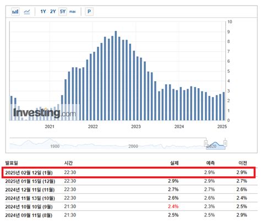Viewport: 261px width, 222px height.
Task: Click the 22:30 time in the 02월 12일 row
Action: pos(70,172)
